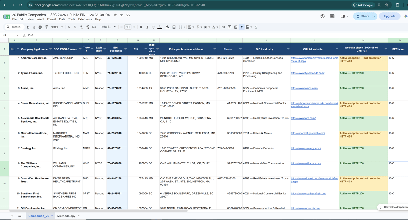Open the fill color bucket
Screen dimensions: 408x220
click(168, 27)
